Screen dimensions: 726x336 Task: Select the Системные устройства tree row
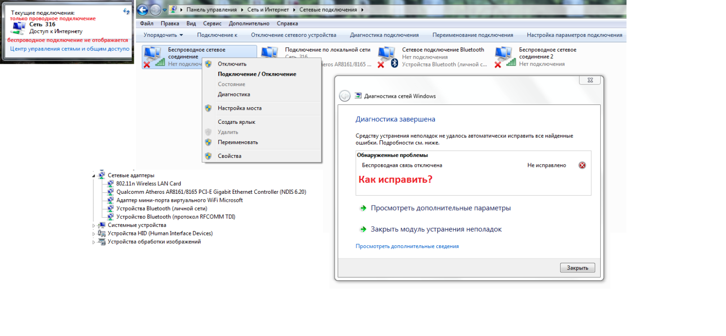[137, 225]
